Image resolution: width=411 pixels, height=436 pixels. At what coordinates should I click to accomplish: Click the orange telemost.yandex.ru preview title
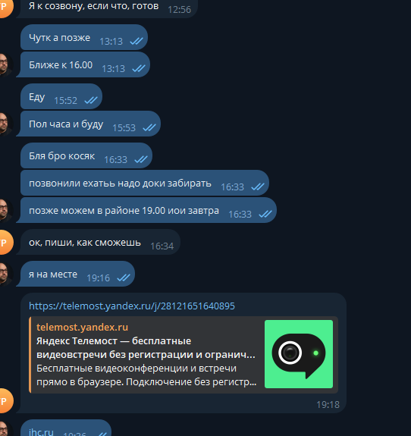click(83, 327)
